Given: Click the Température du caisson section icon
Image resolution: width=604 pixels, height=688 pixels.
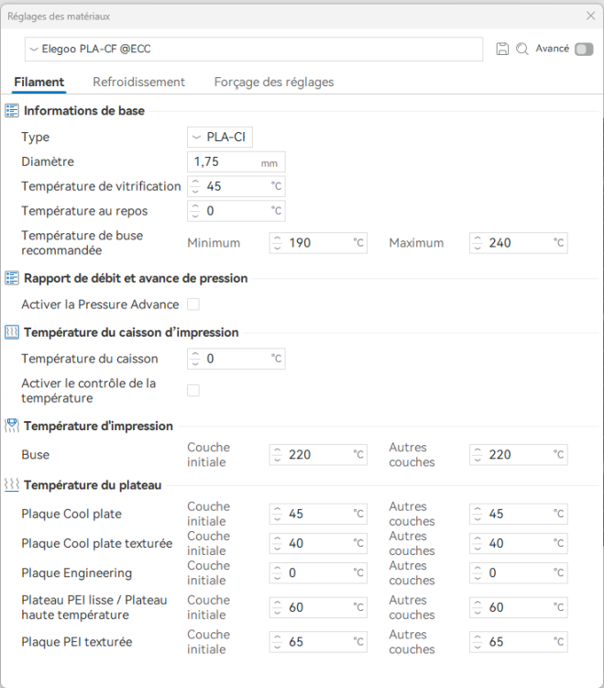Looking at the screenshot, I should [x=12, y=333].
